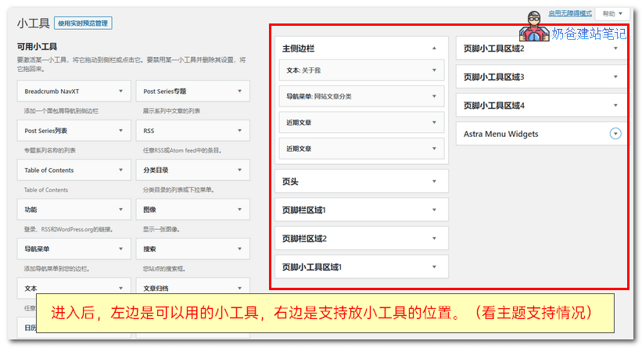
Task: Expand the 分类目录 widget
Action: pos(193,170)
